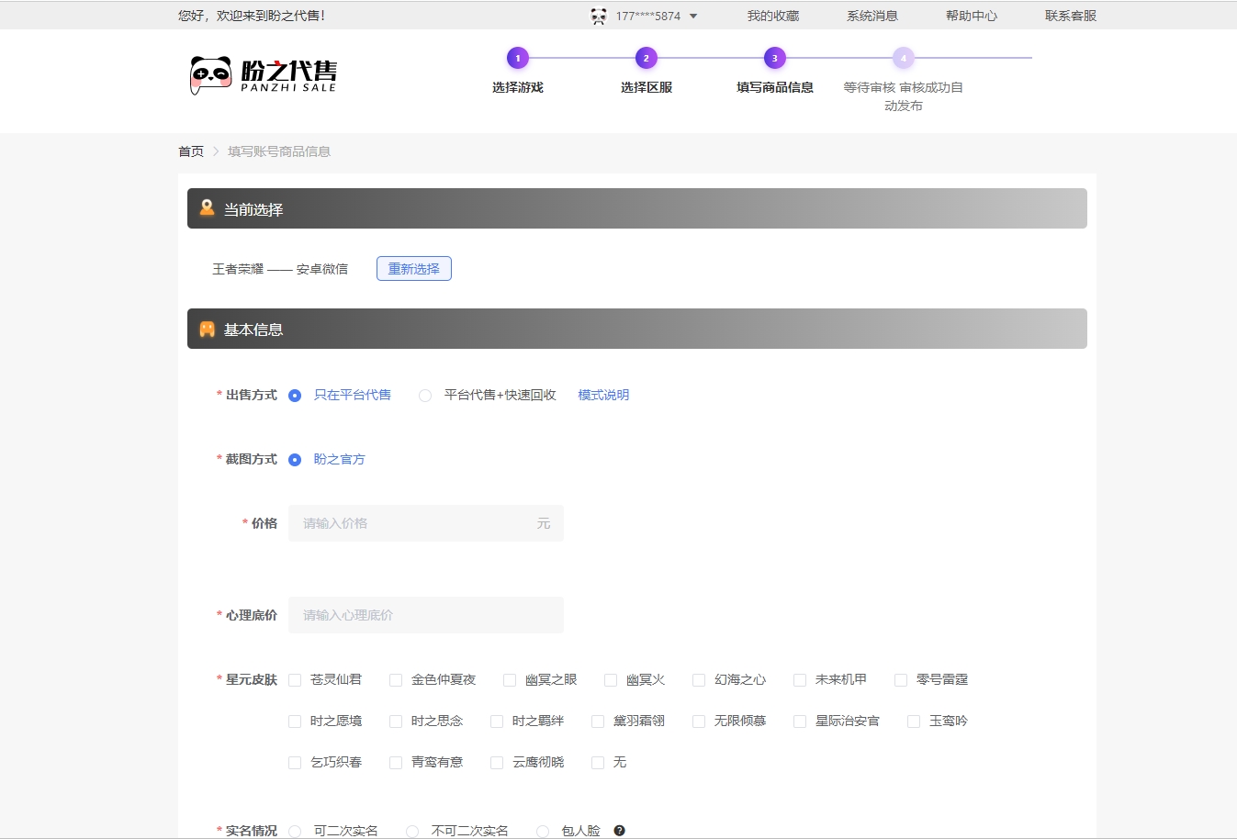Check the 黛羽霜翎 skin checkbox
Screen dimensions: 1237x839
tap(598, 722)
